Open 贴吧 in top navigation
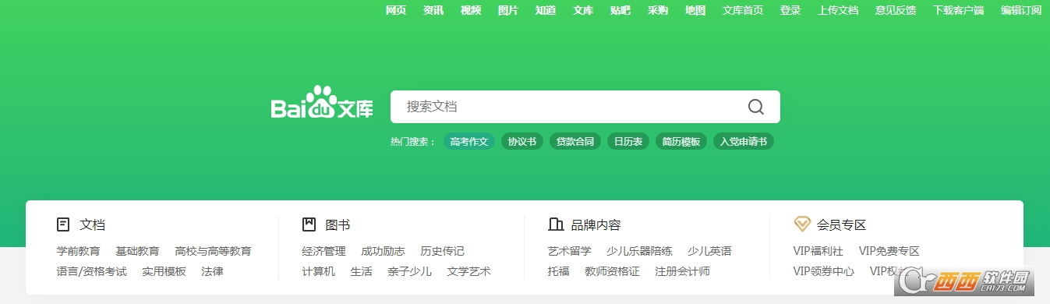Viewport: 1050px width, 304px height. tap(620, 10)
